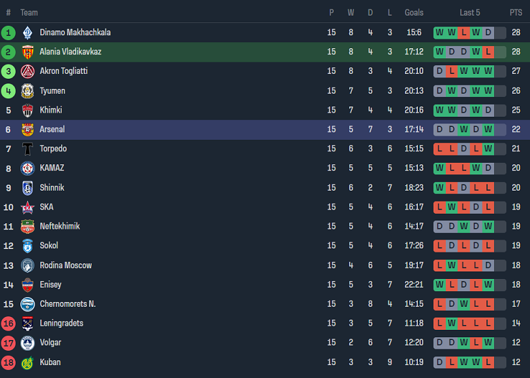Click the Alania Vladikavkaz club logo

[x=27, y=52]
